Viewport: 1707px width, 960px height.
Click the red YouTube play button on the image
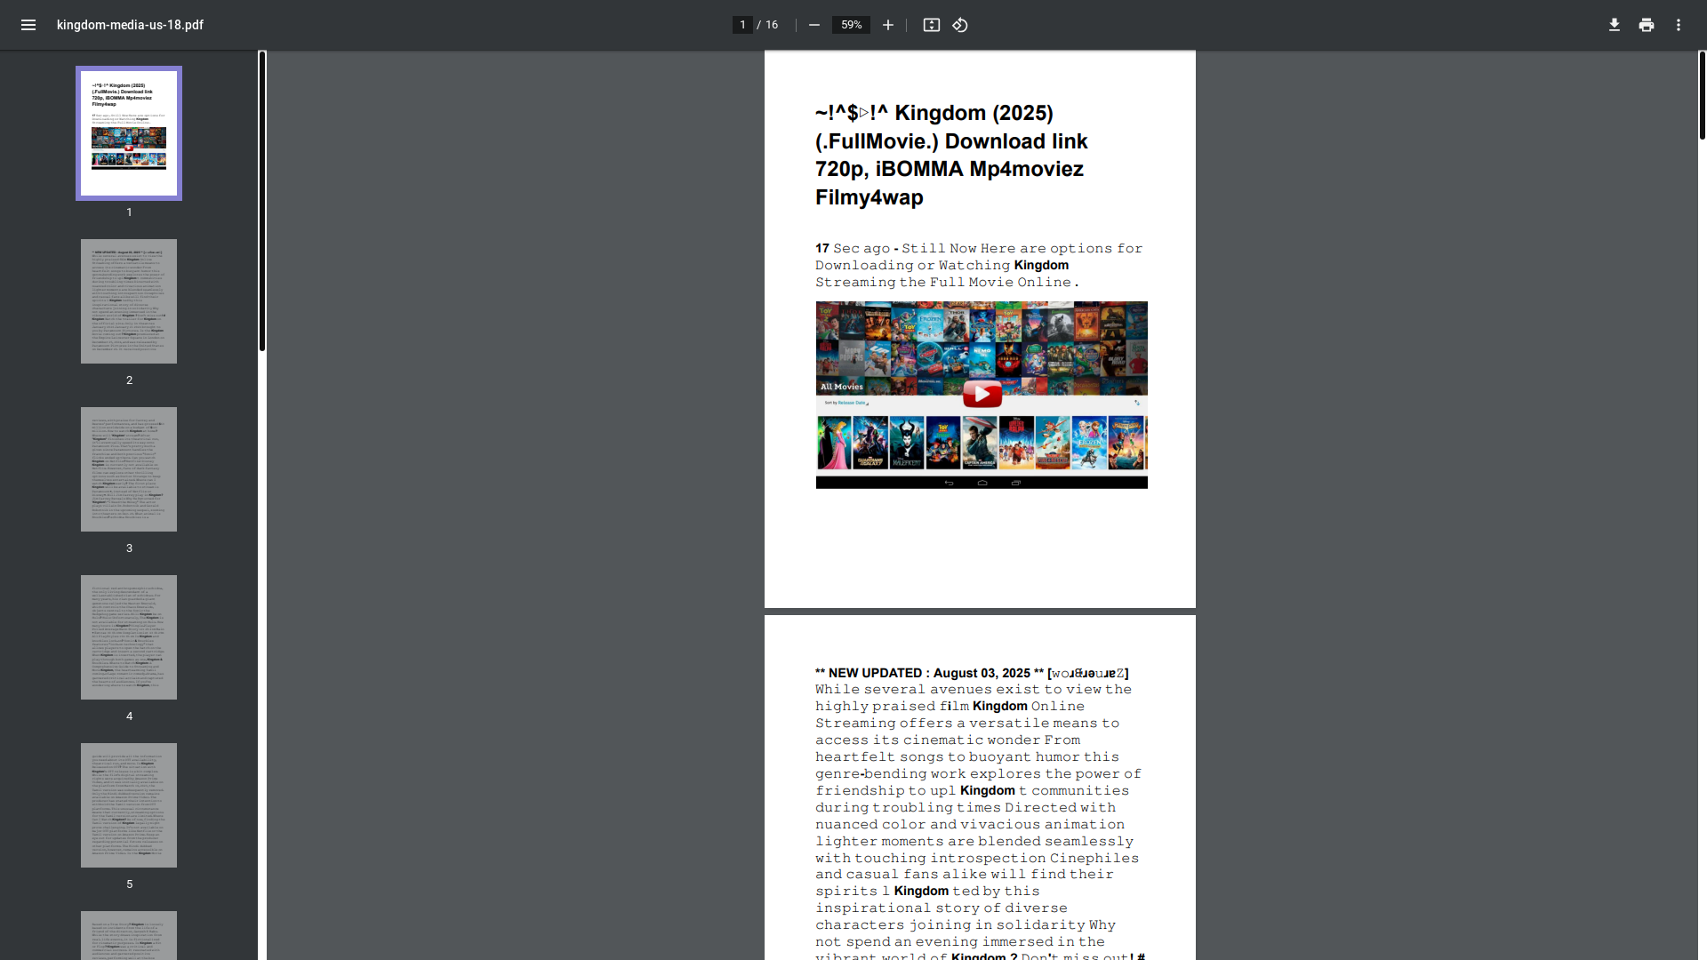[x=982, y=393]
